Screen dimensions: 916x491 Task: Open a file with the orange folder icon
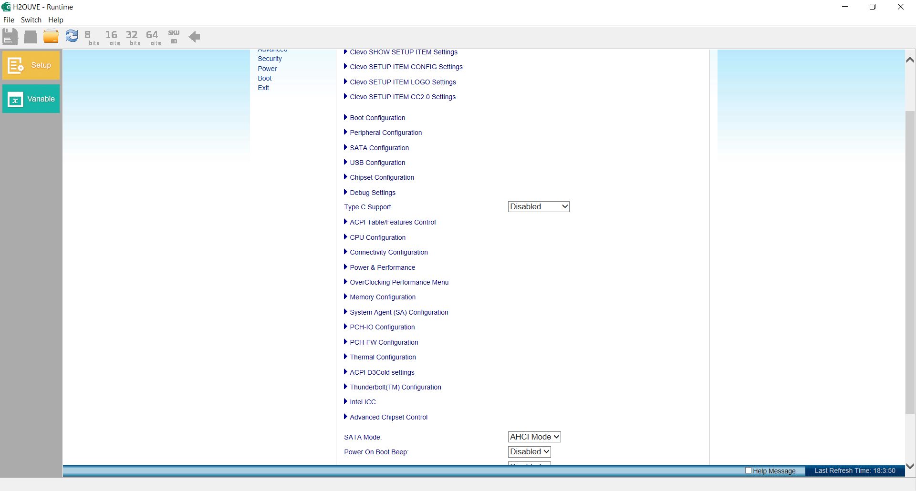point(51,37)
